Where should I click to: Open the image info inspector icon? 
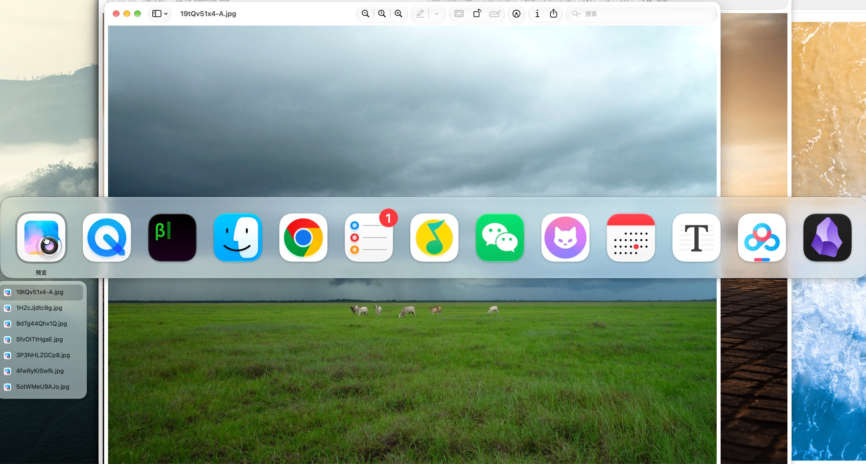[x=537, y=14]
